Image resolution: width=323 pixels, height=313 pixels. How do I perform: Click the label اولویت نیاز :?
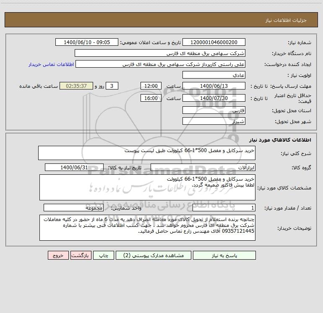coord(300,75)
